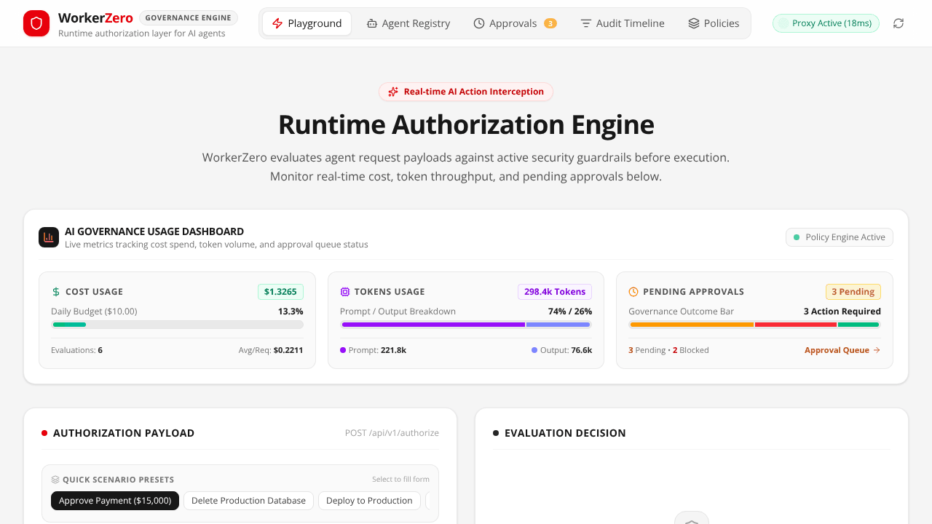The height and width of the screenshot is (524, 932).
Task: Click the 3 Pending badge
Action: point(853,292)
